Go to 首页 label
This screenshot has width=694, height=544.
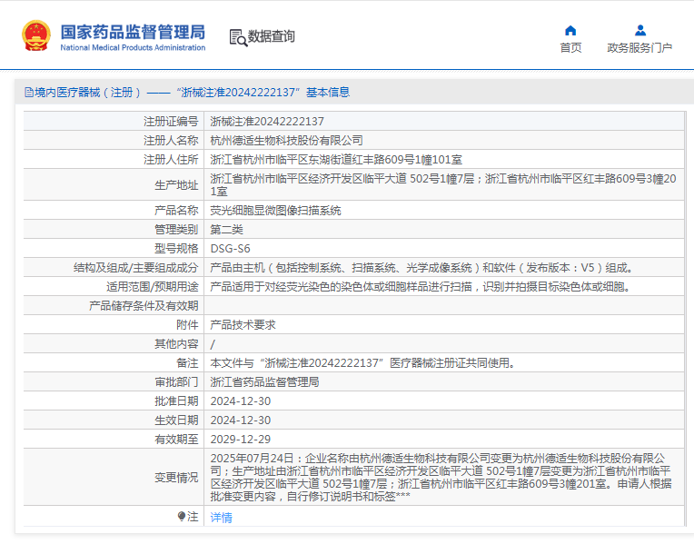coord(570,47)
